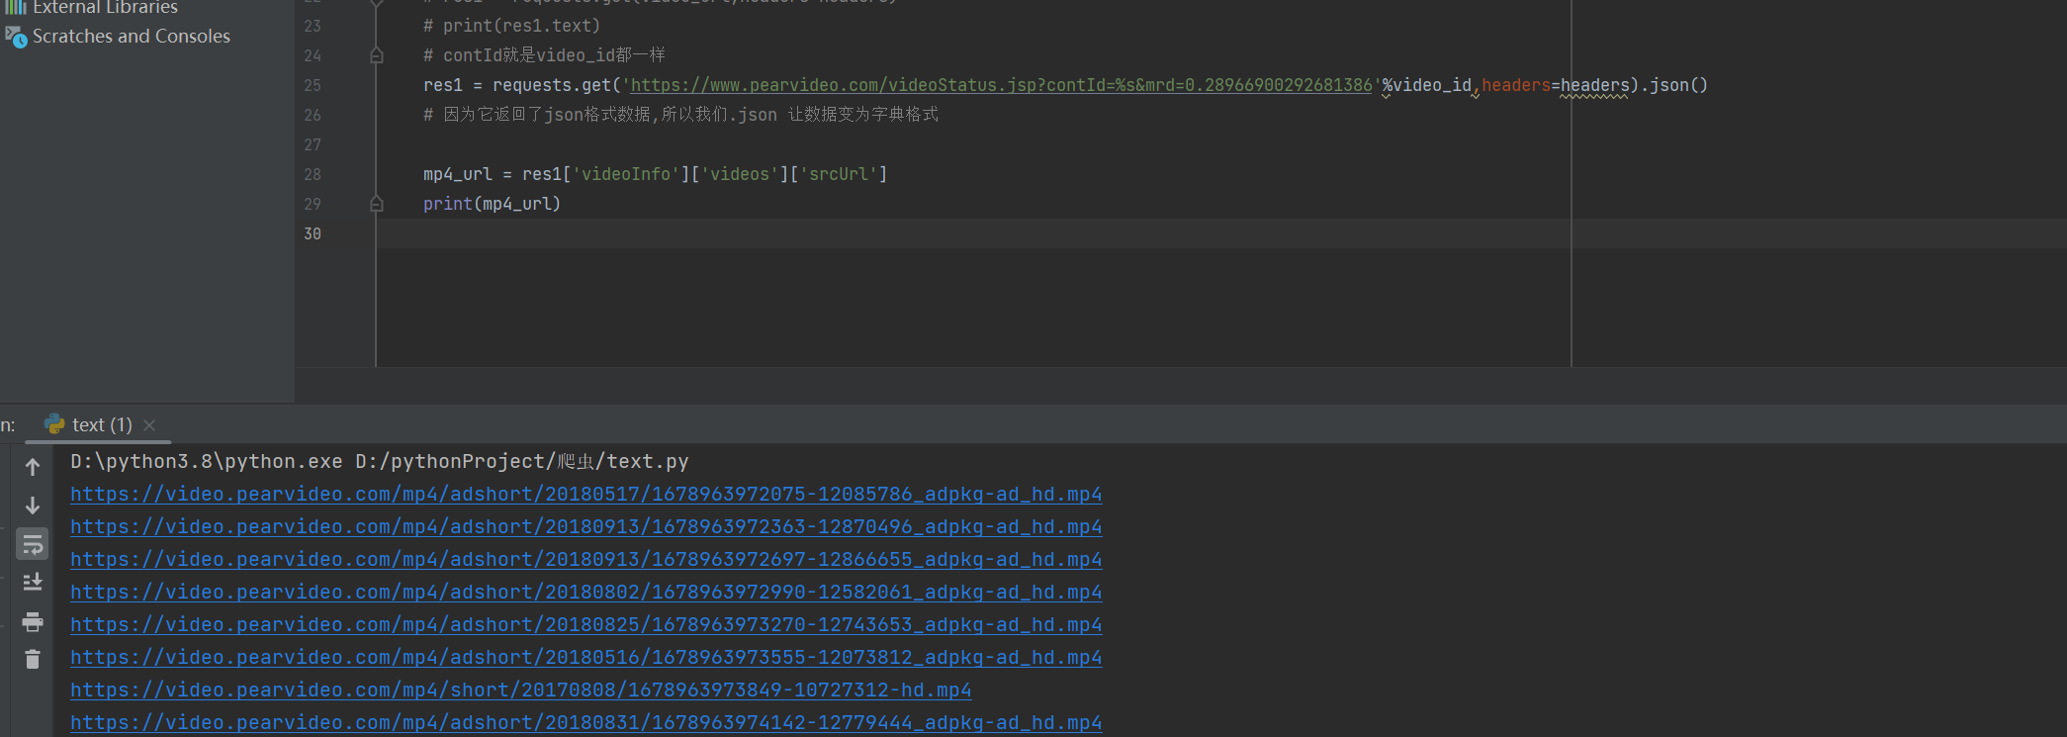The image size is (2067, 737).
Task: Open the 1678963973270-12743653 video link
Action: pos(585,624)
